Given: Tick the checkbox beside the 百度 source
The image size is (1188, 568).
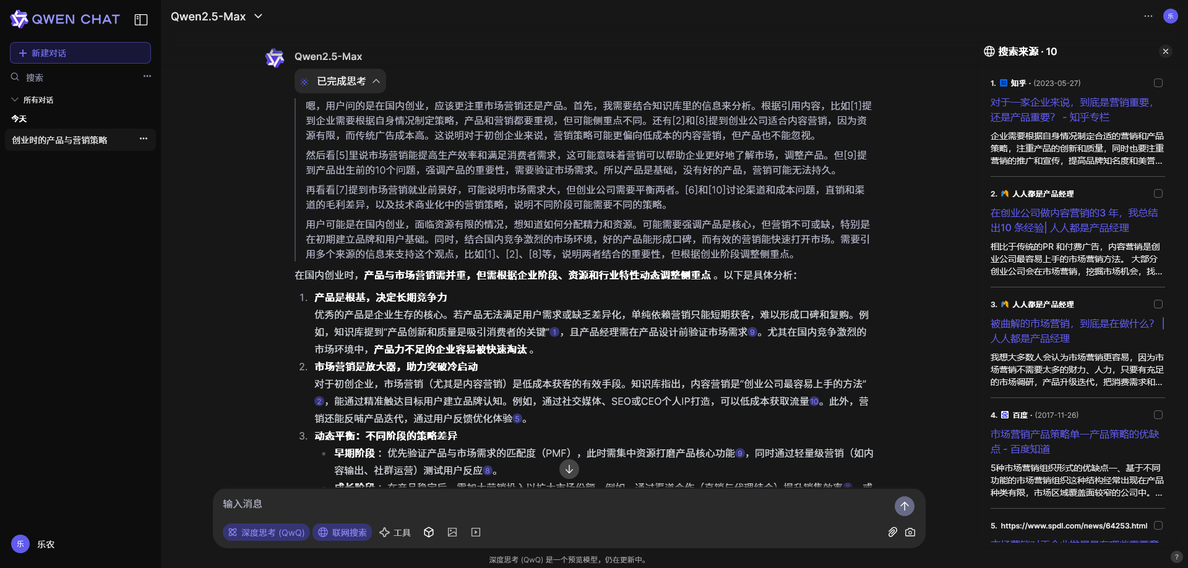Looking at the screenshot, I should [1158, 415].
